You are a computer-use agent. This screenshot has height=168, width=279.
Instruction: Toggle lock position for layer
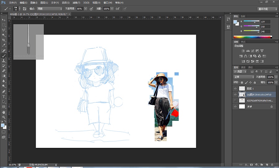(250, 82)
